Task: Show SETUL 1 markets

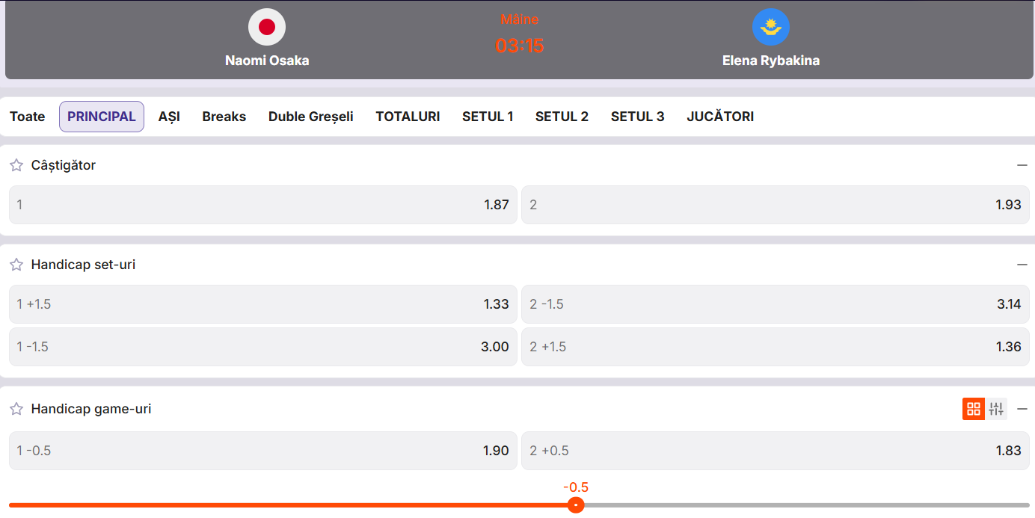Action: click(x=488, y=117)
